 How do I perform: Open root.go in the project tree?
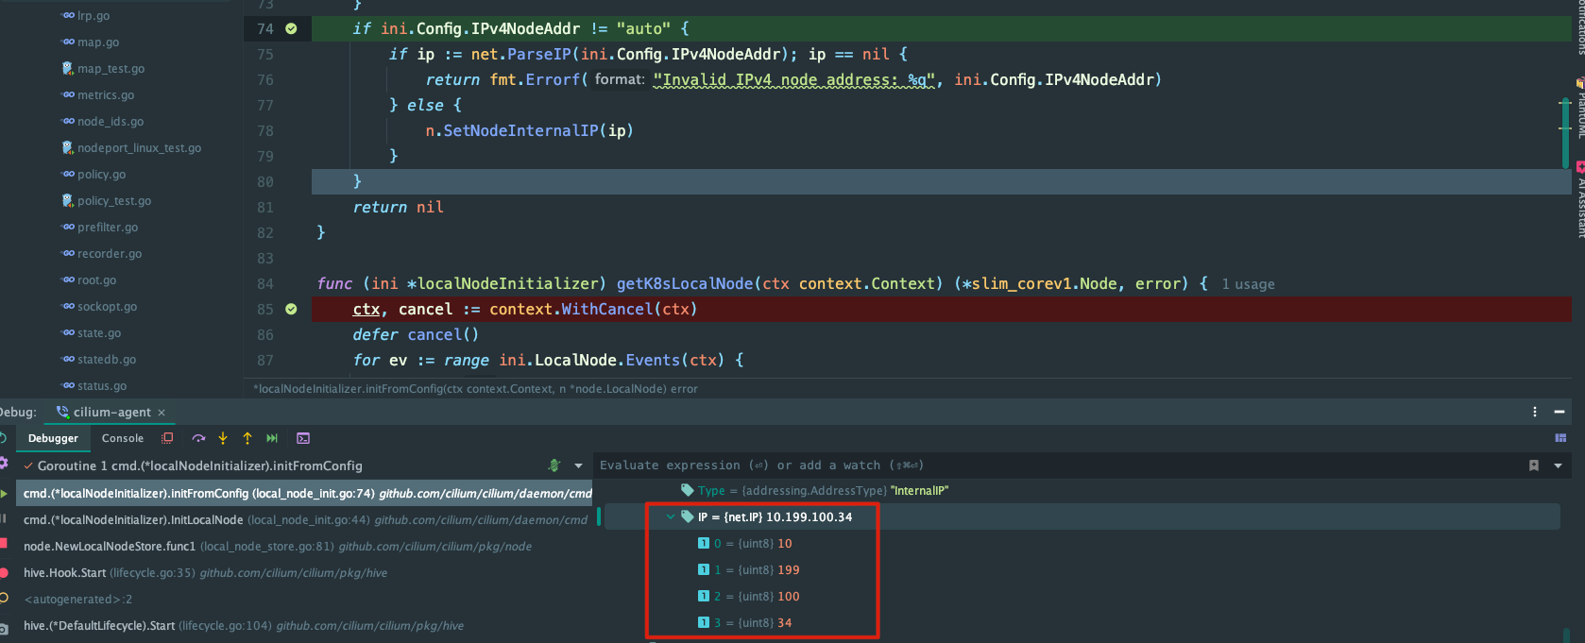click(96, 280)
